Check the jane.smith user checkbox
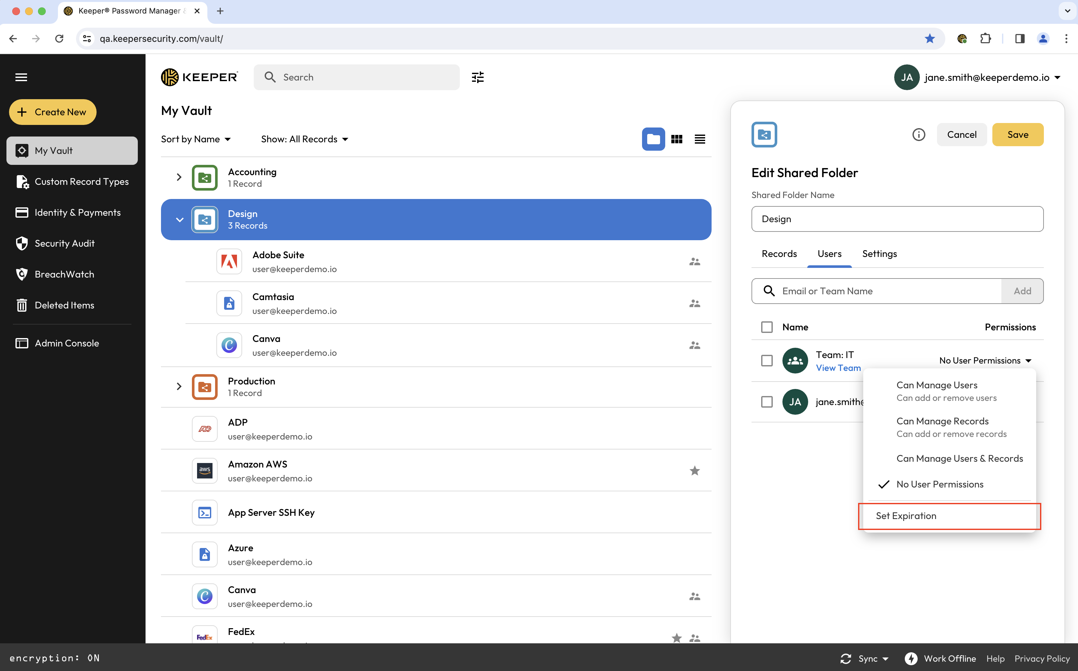The width and height of the screenshot is (1078, 671). [766, 402]
